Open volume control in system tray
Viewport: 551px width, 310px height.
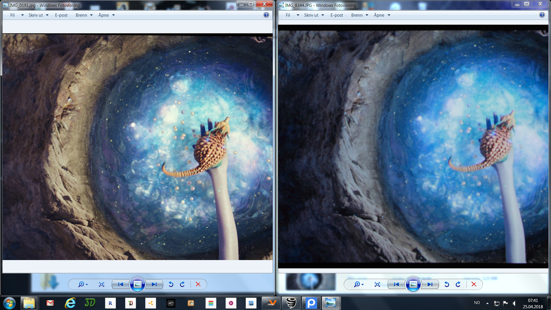514,303
